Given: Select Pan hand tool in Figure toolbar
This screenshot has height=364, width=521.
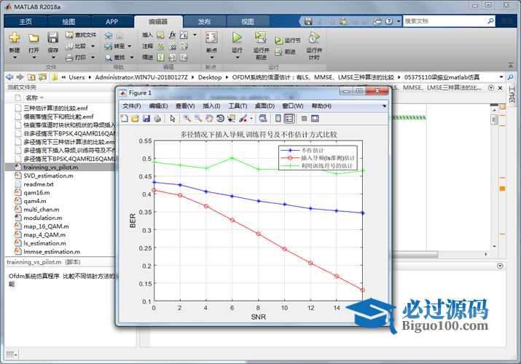Looking at the screenshot, I should (x=209, y=119).
